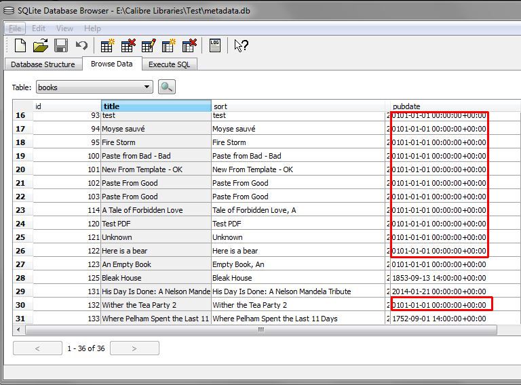
Task: Go to next page of records
Action: [134, 348]
